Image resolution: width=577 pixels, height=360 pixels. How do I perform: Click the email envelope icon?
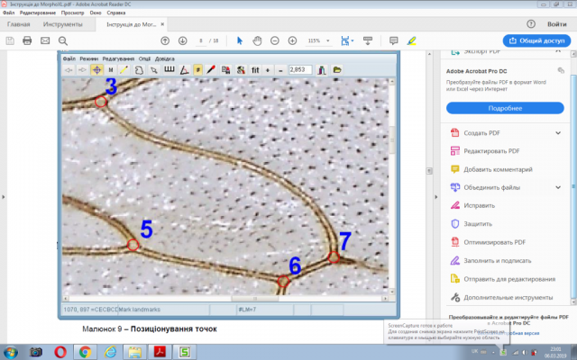45,40
